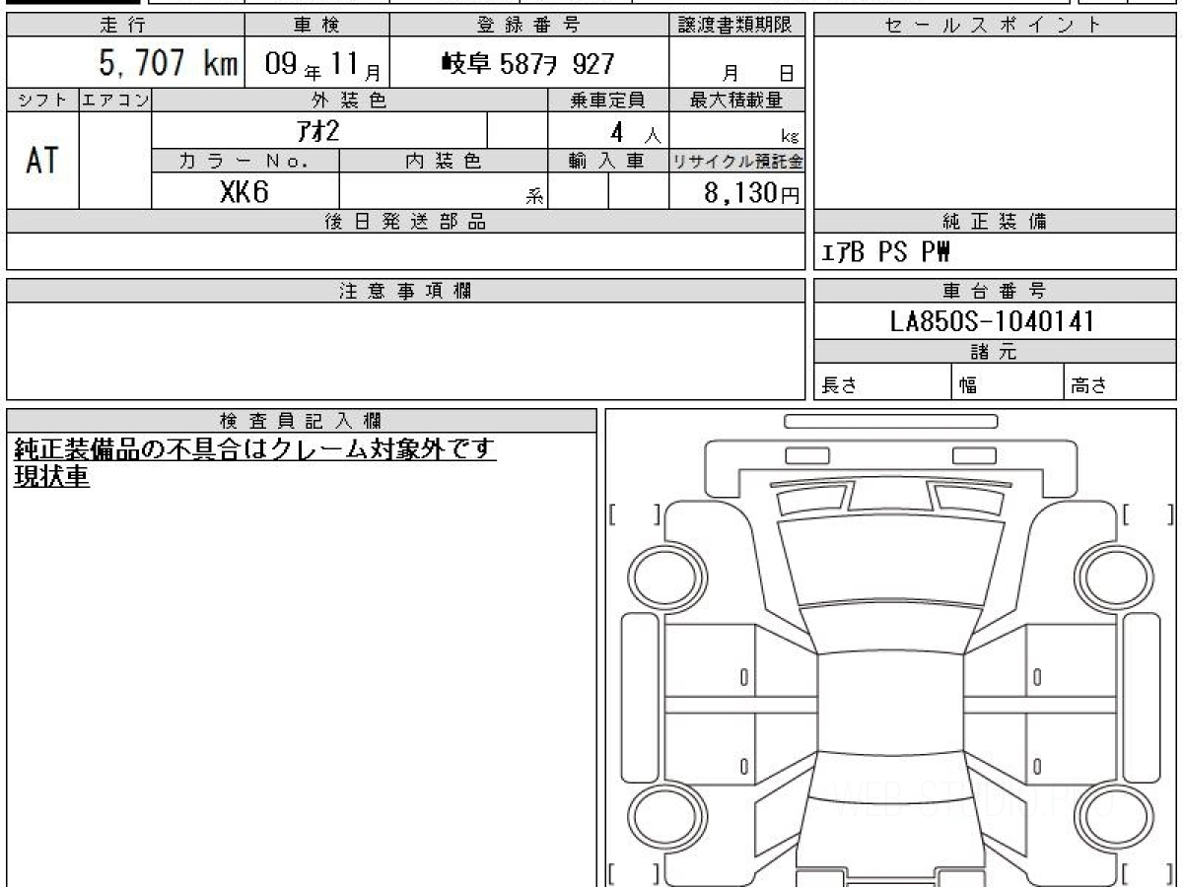Click the シフト label
The width and height of the screenshot is (1183, 887).
pyautogui.click(x=42, y=100)
